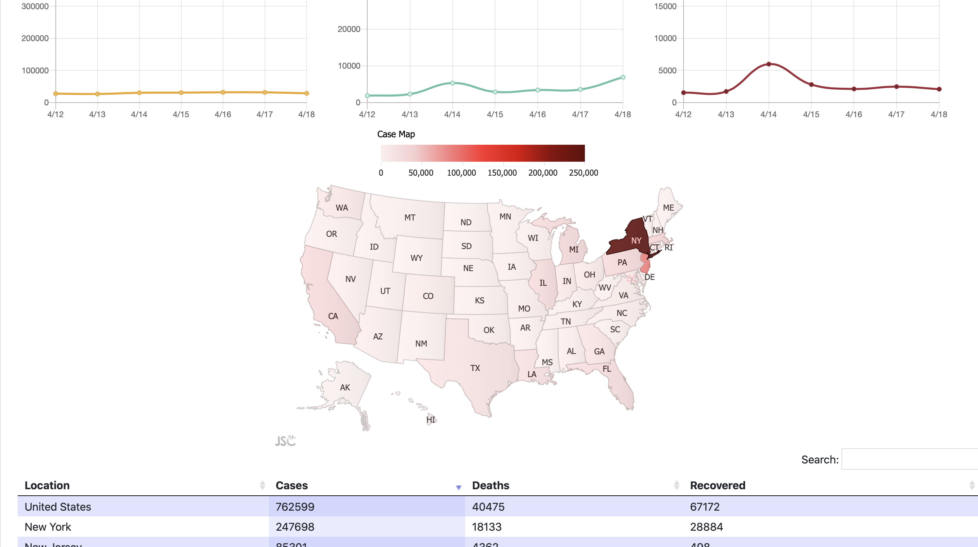Click New York recovered value 28884

(706, 527)
